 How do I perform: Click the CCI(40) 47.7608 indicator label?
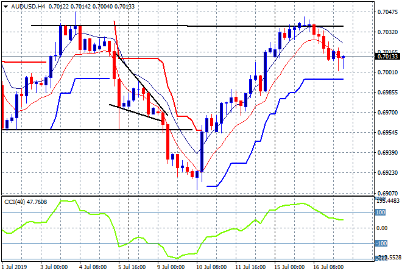tap(26, 202)
